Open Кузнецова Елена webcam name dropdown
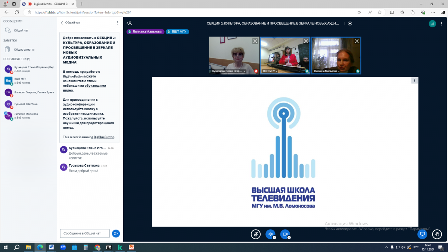 tap(228, 71)
